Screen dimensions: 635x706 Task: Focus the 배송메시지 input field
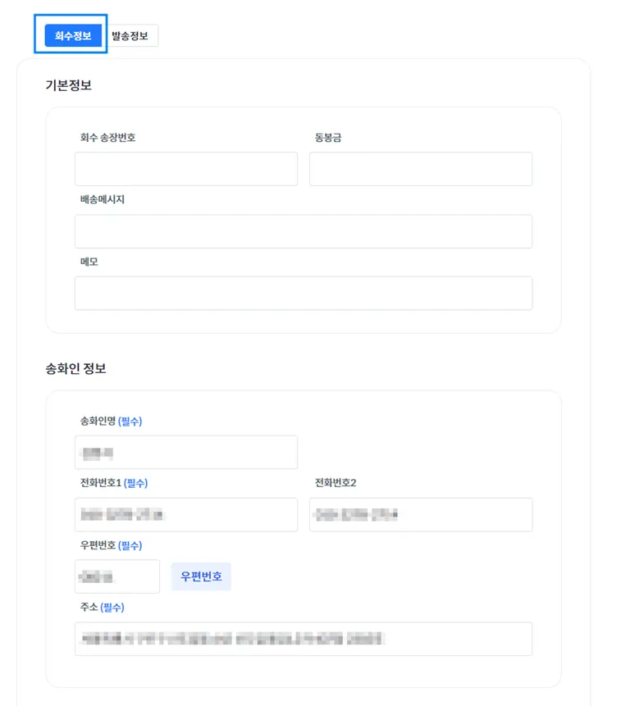[304, 231]
